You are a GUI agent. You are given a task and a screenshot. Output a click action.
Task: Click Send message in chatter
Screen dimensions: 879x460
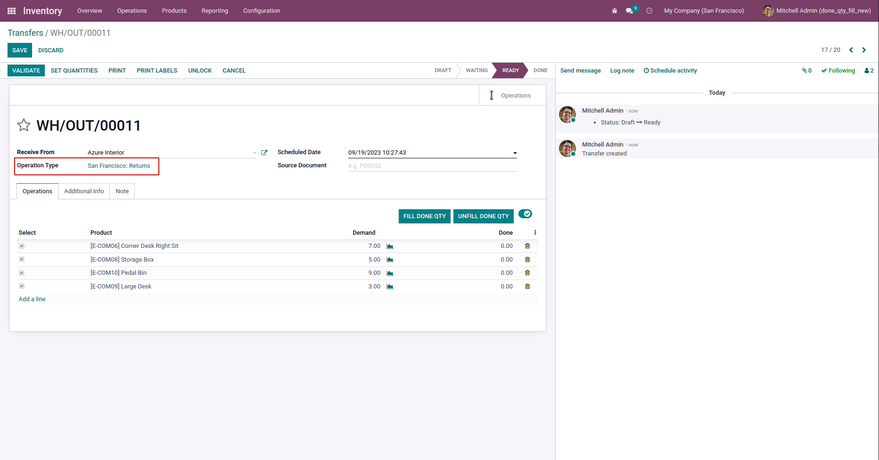(x=581, y=71)
